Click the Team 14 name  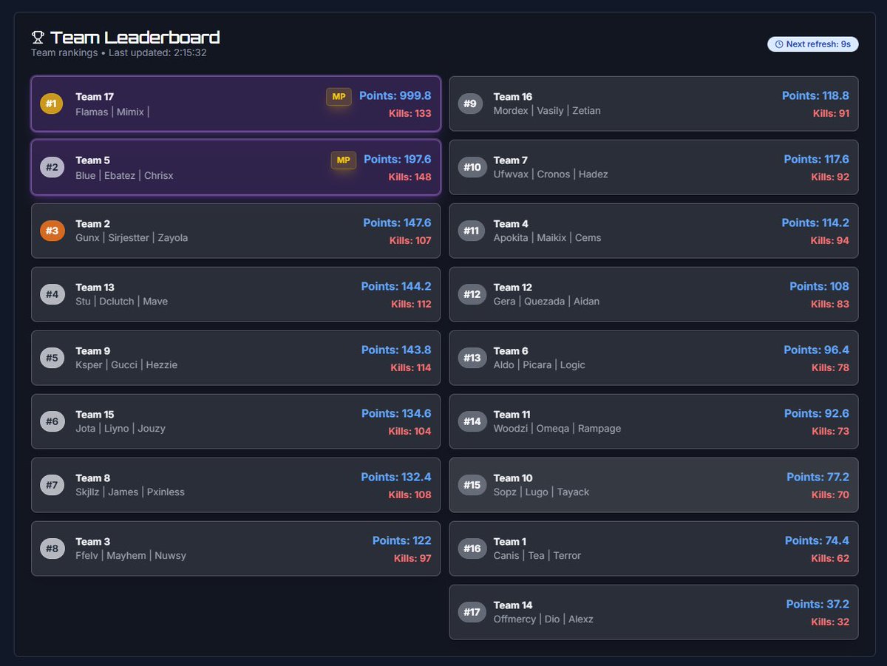[x=513, y=605]
